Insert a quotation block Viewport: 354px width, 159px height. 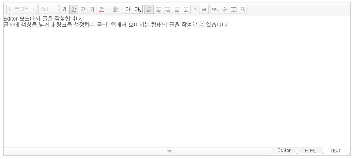[x=204, y=10]
